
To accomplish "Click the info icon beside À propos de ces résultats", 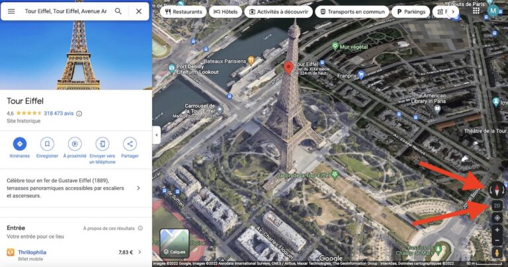I will (x=140, y=228).
